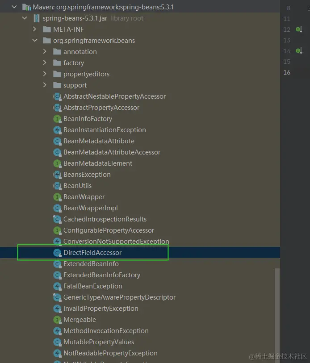
Task: Click BeanMetadataElement interface icon
Action: point(57,163)
